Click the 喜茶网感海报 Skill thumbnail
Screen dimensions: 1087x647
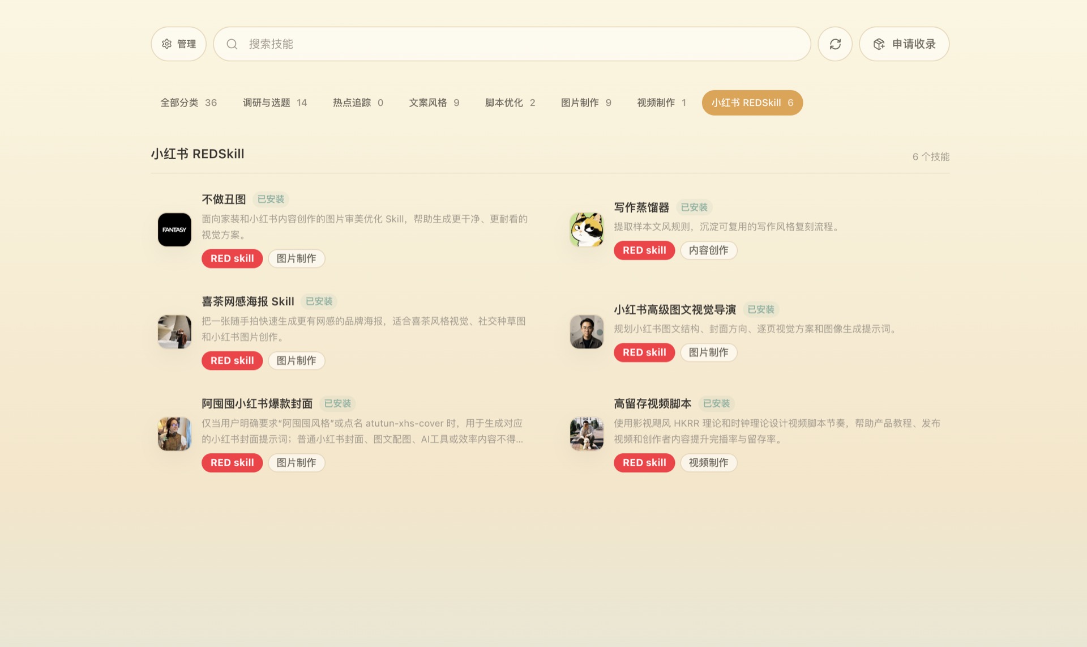click(174, 331)
